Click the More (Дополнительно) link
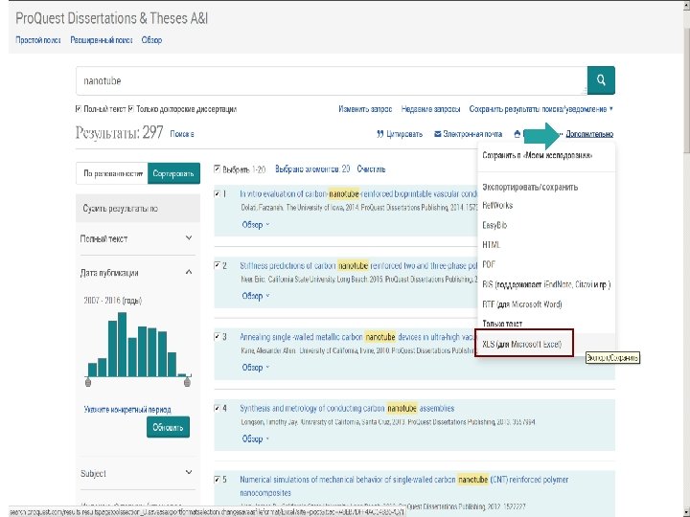The height and width of the screenshot is (517, 690). click(x=589, y=134)
